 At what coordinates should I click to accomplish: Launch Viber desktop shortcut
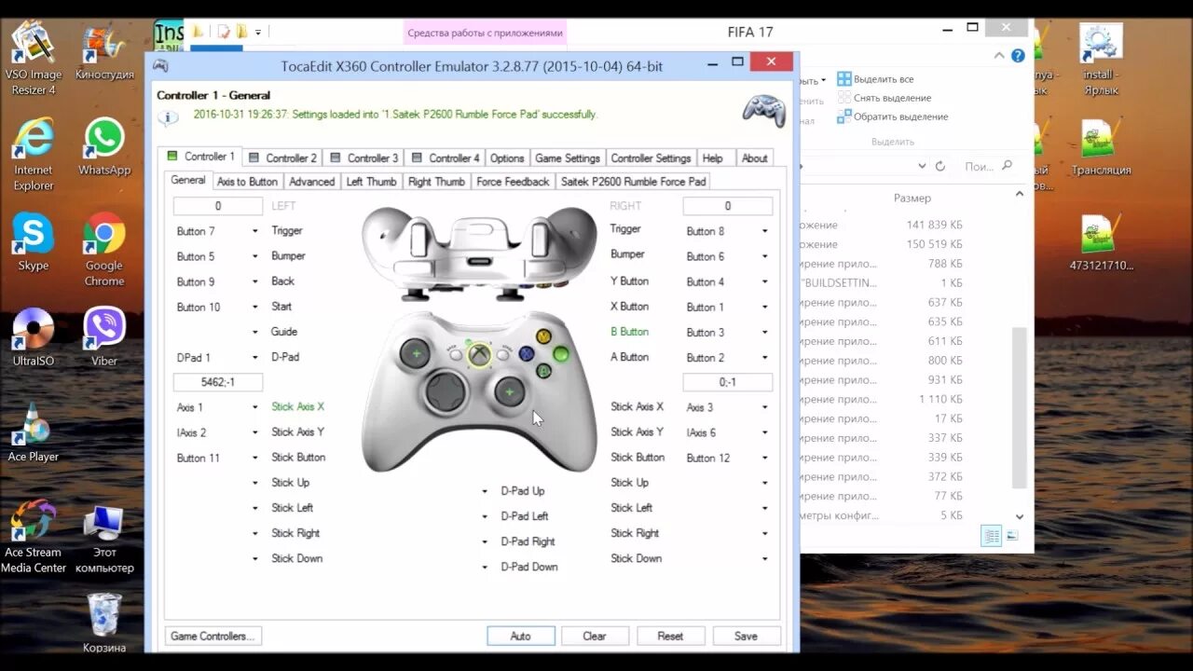[x=104, y=337]
